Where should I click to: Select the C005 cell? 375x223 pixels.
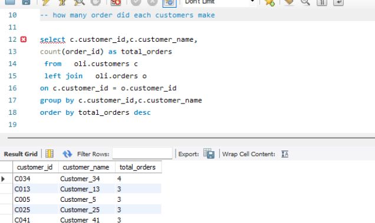click(x=35, y=199)
